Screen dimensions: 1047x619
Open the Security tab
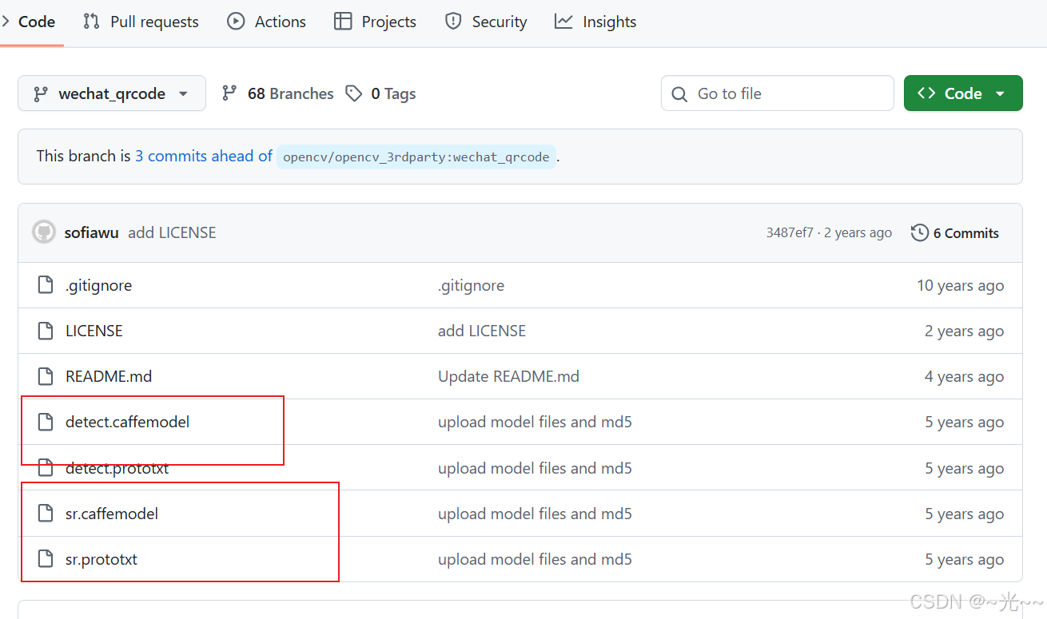pyautogui.click(x=486, y=22)
